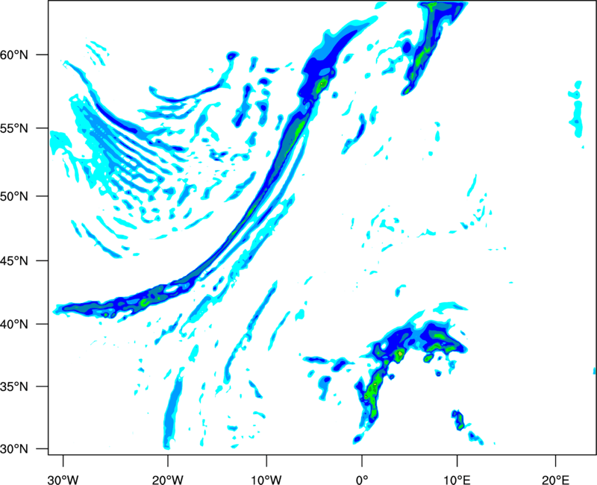Screen dimensions: 597x485
Task: Click the 10°E longitude label
Action: click(457, 480)
